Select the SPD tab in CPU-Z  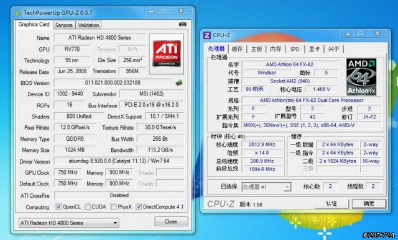coord(295,49)
